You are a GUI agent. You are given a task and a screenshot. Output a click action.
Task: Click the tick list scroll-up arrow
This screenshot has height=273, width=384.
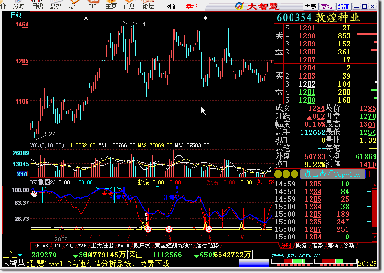(375, 185)
